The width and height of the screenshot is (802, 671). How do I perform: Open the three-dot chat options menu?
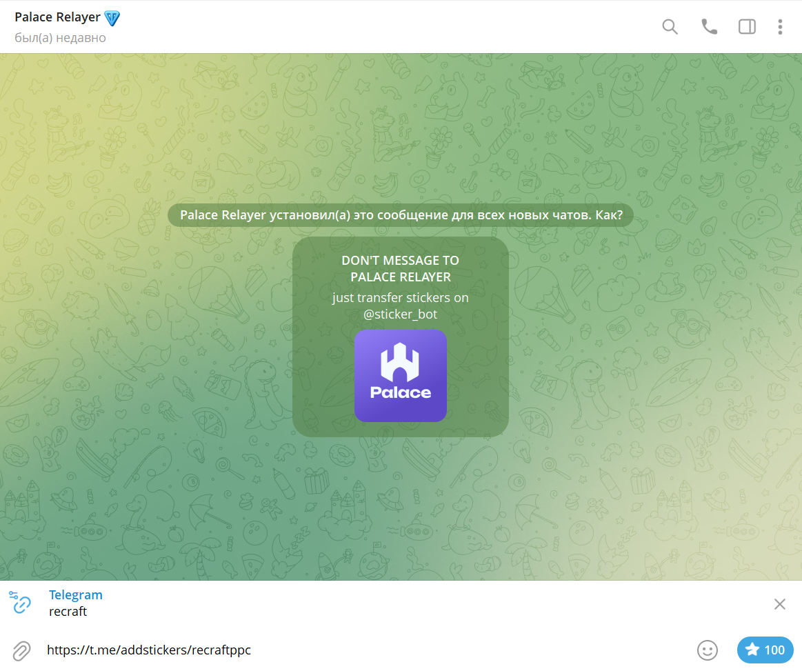pyautogui.click(x=780, y=27)
